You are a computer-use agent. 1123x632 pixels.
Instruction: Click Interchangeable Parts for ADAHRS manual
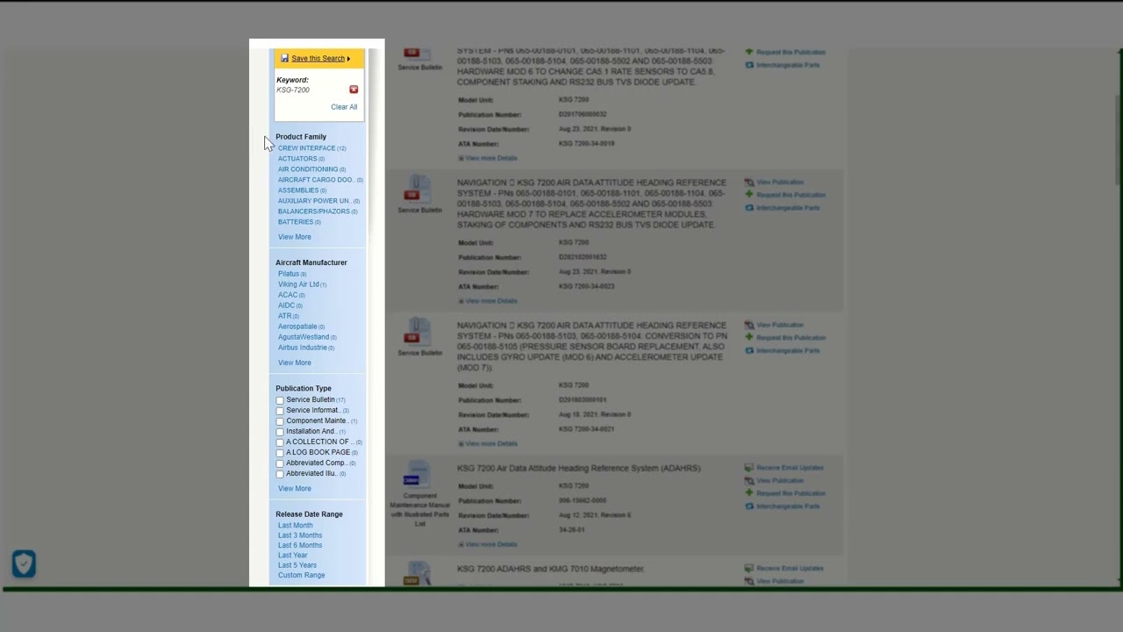pos(783,506)
